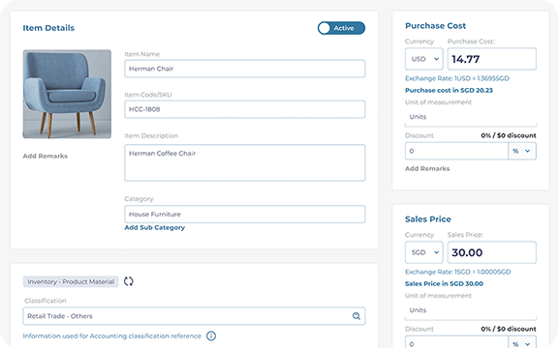Viewport: 558px width, 348px height.
Task: Click Add Remarks in Purchase Cost panel
Action: click(427, 168)
